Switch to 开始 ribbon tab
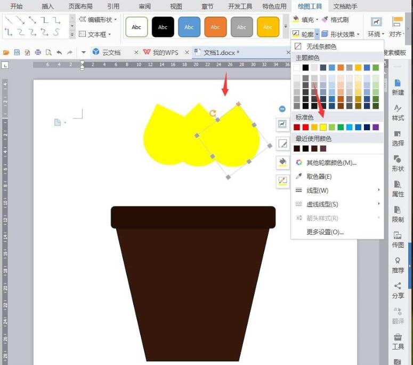This screenshot has width=413, height=365. pyautogui.click(x=17, y=6)
